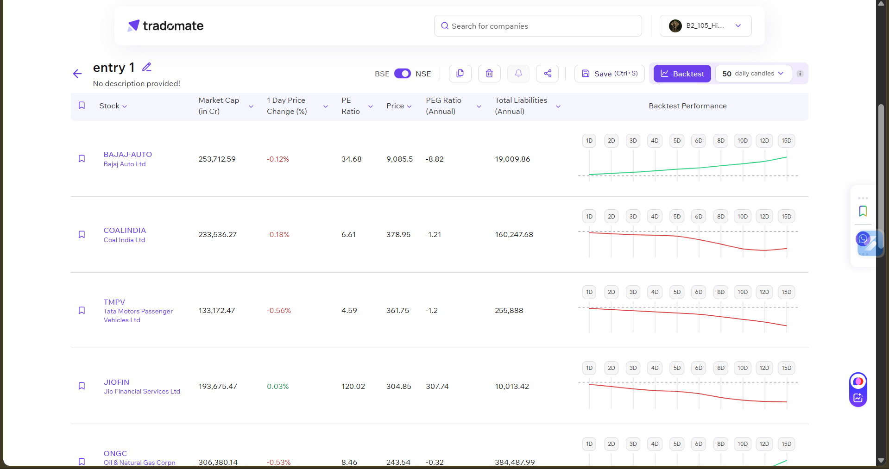Screen dimensions: 889x469
Task: Open the WhatsApp floating icon
Action: (x=863, y=239)
